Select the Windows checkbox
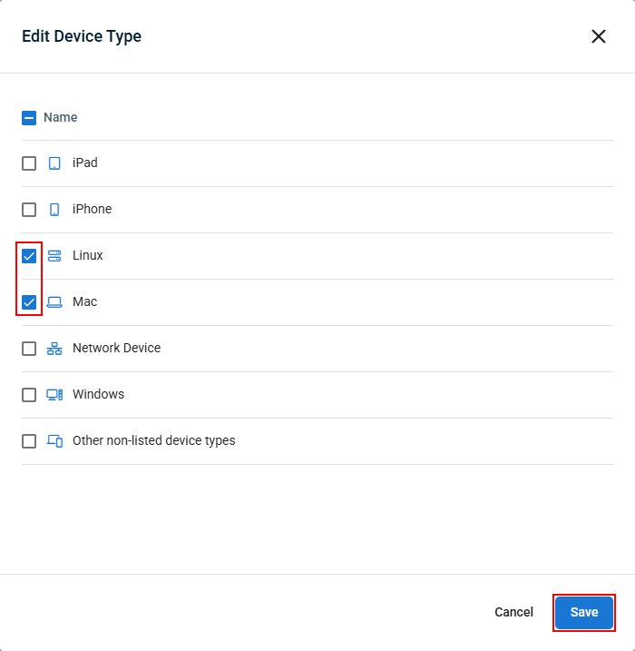This screenshot has width=635, height=651. click(x=29, y=395)
